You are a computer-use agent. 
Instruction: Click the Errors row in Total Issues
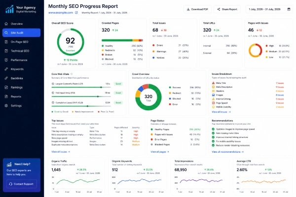pos(171,45)
